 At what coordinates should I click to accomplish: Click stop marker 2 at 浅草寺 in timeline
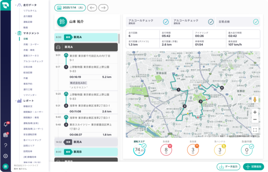coord(66,106)
